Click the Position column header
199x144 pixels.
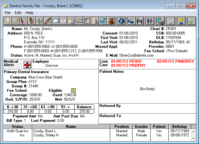121,127
